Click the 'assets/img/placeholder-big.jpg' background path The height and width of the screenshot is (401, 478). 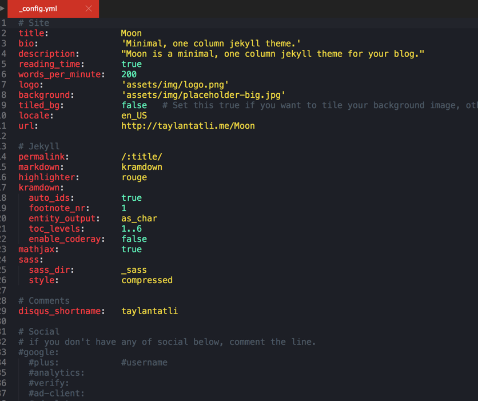(203, 95)
